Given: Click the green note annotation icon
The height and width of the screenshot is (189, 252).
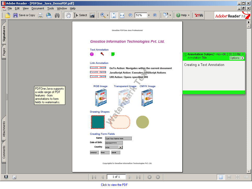Looking at the screenshot, I should coord(113,54).
